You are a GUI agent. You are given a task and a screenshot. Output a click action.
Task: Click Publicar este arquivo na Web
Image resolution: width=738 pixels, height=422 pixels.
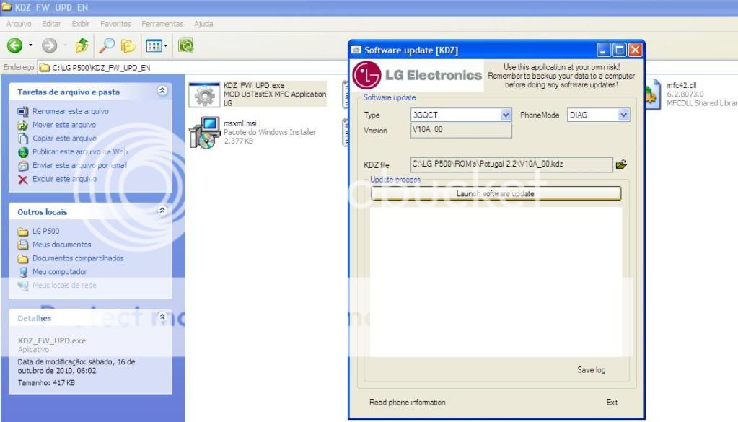[80, 152]
